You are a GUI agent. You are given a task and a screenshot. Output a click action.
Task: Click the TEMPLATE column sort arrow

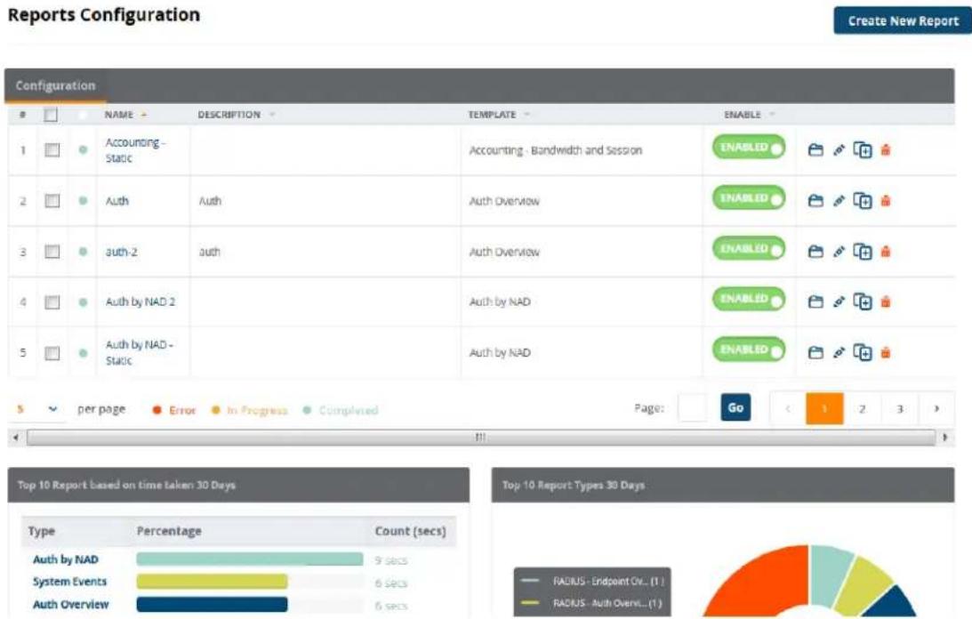(x=527, y=115)
